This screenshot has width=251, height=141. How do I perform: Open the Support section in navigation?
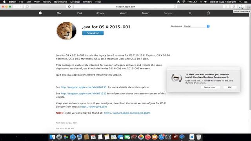pyautogui.click(x=169, y=13)
